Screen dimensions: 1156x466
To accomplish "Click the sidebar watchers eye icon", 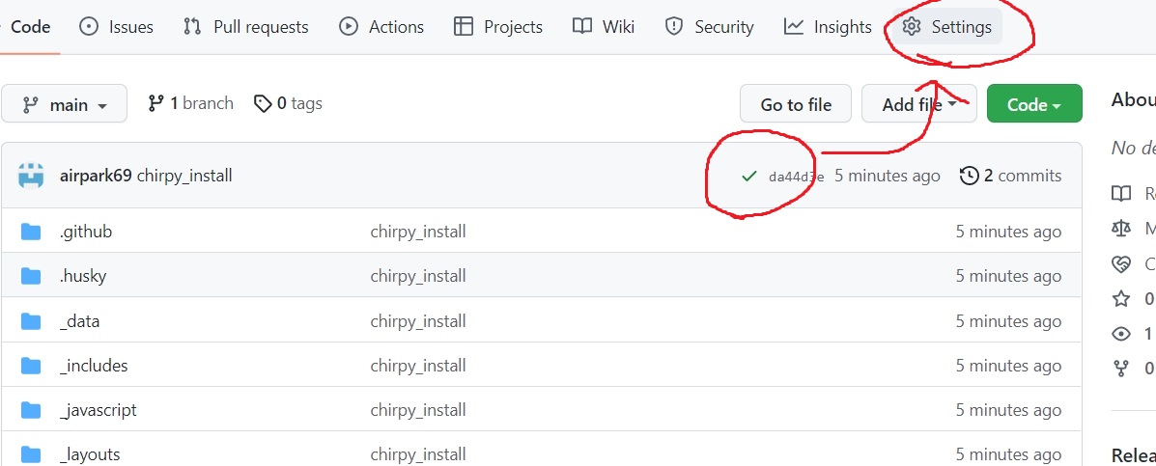I will click(x=1121, y=334).
